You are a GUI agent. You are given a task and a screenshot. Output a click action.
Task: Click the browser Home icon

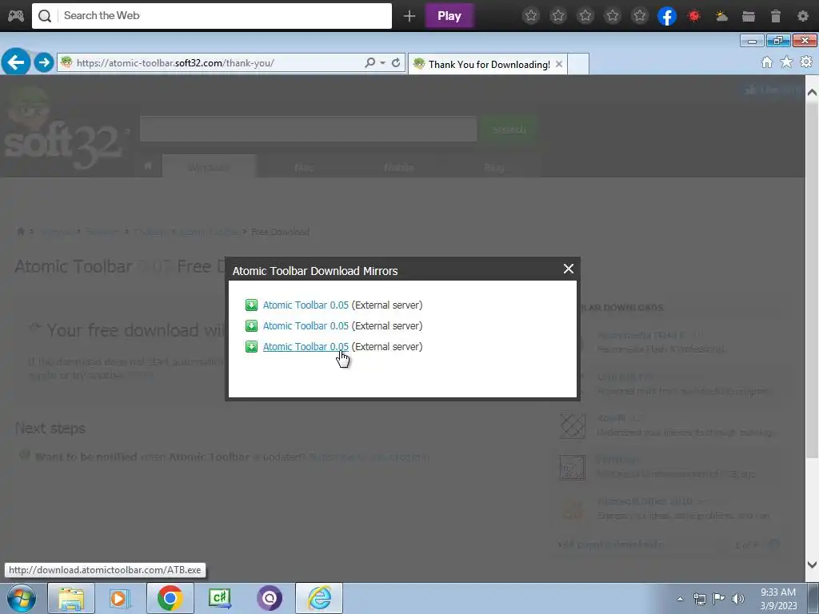(x=767, y=62)
